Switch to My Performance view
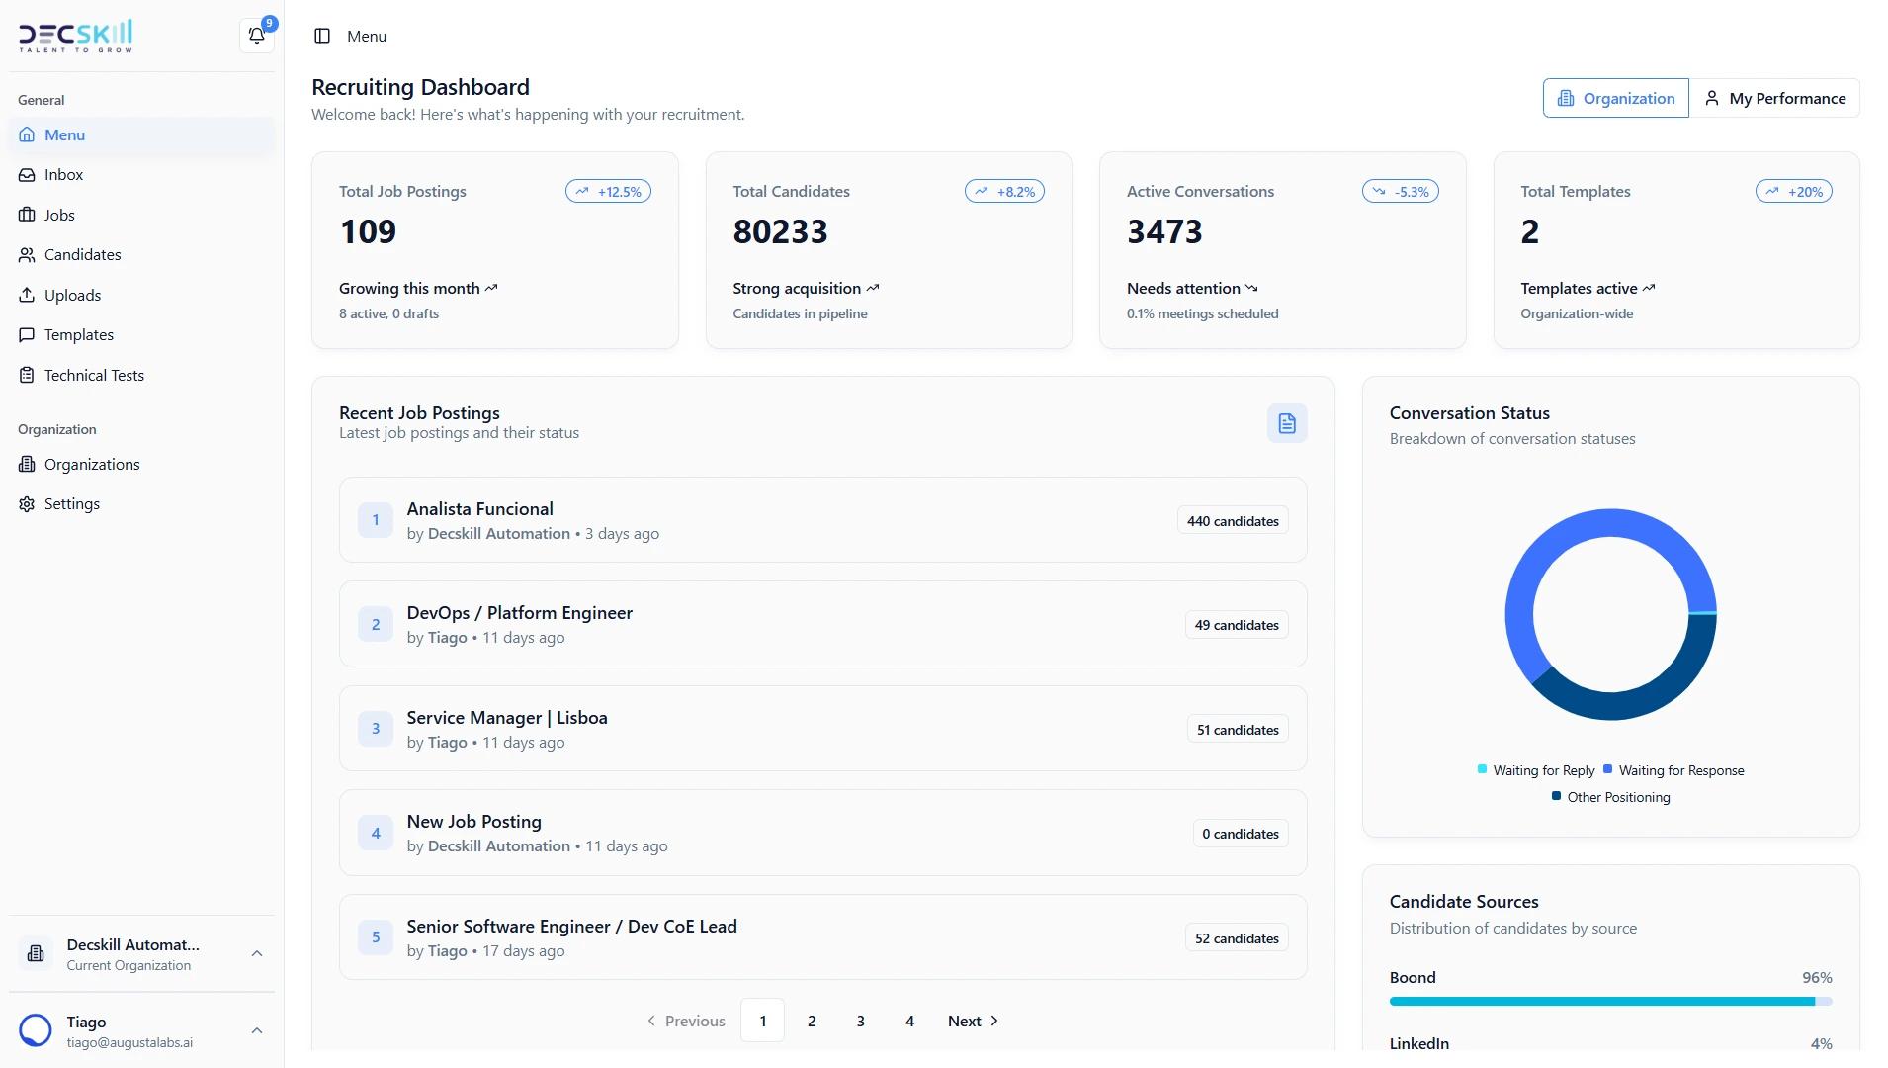Viewport: 1888px width, 1068px height. [x=1774, y=98]
